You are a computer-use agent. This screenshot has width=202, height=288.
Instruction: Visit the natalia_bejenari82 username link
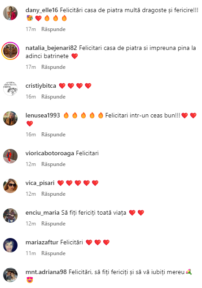coord(51,48)
